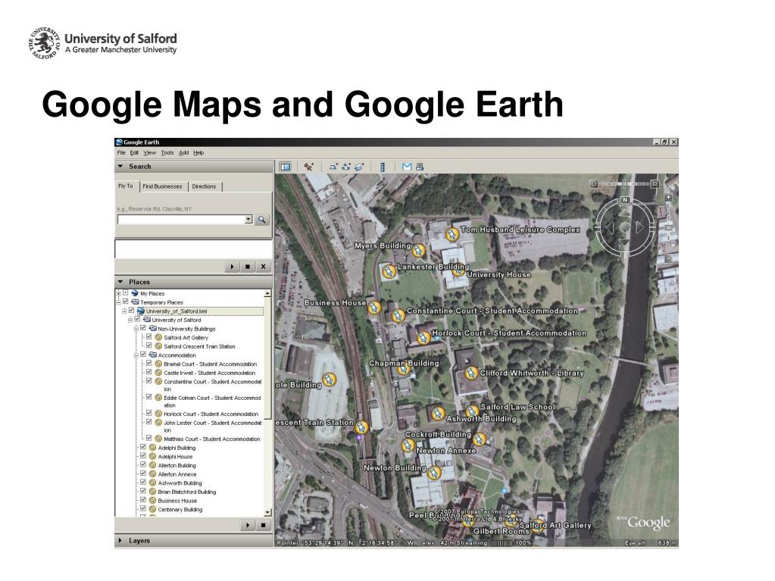
Task: Uncheck the Salford Art Gallery checkbox
Action: click(148, 337)
